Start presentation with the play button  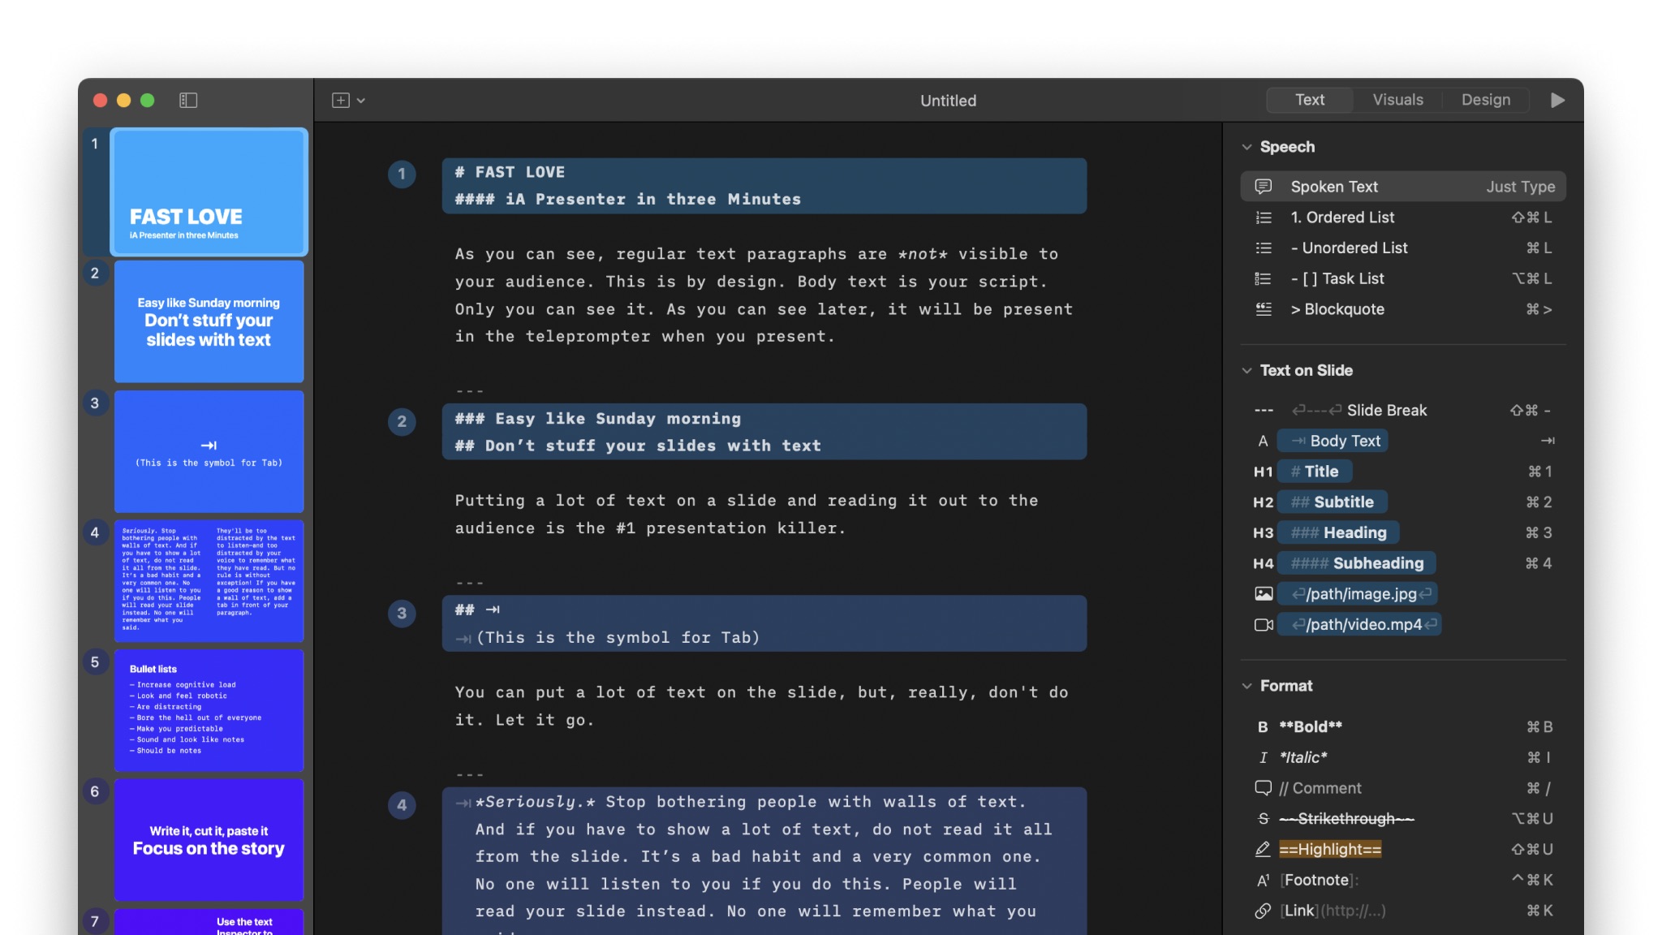point(1557,100)
